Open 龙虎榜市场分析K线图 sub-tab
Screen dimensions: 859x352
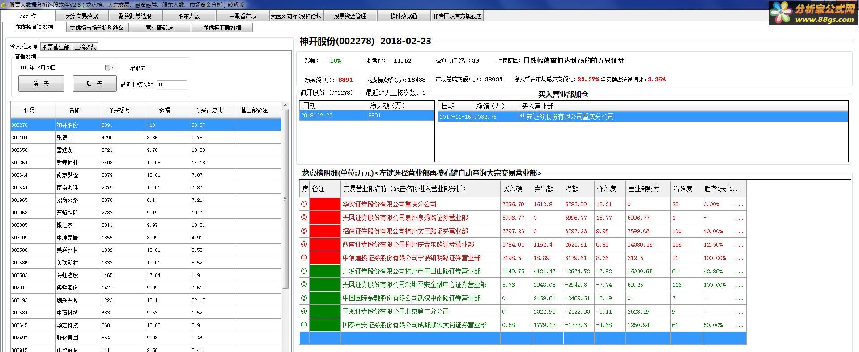point(97,28)
